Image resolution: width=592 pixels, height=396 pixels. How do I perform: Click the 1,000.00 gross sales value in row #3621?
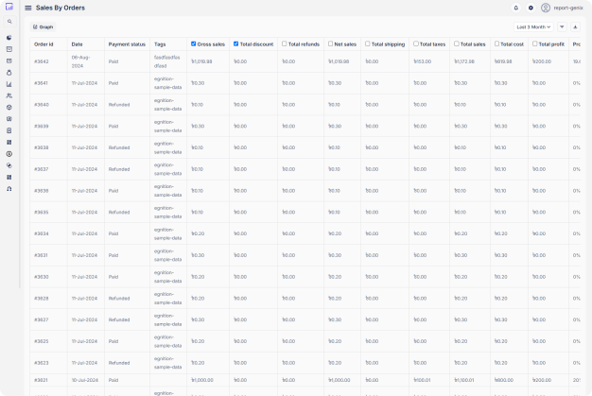202,380
